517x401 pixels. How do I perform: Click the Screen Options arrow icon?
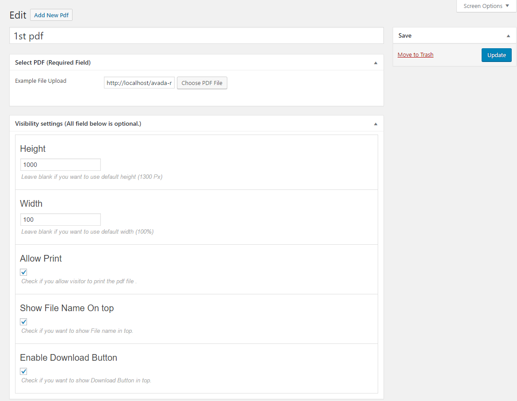(x=507, y=6)
